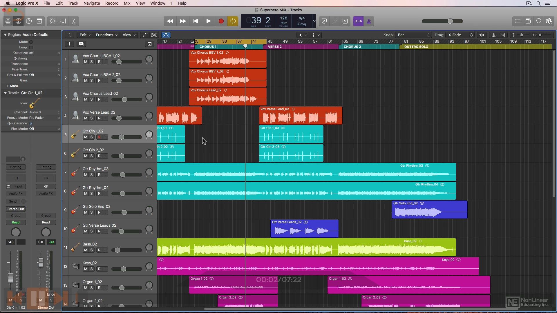This screenshot has width=557, height=313.
Task: Open the Library panel icon
Action: click(x=8, y=21)
